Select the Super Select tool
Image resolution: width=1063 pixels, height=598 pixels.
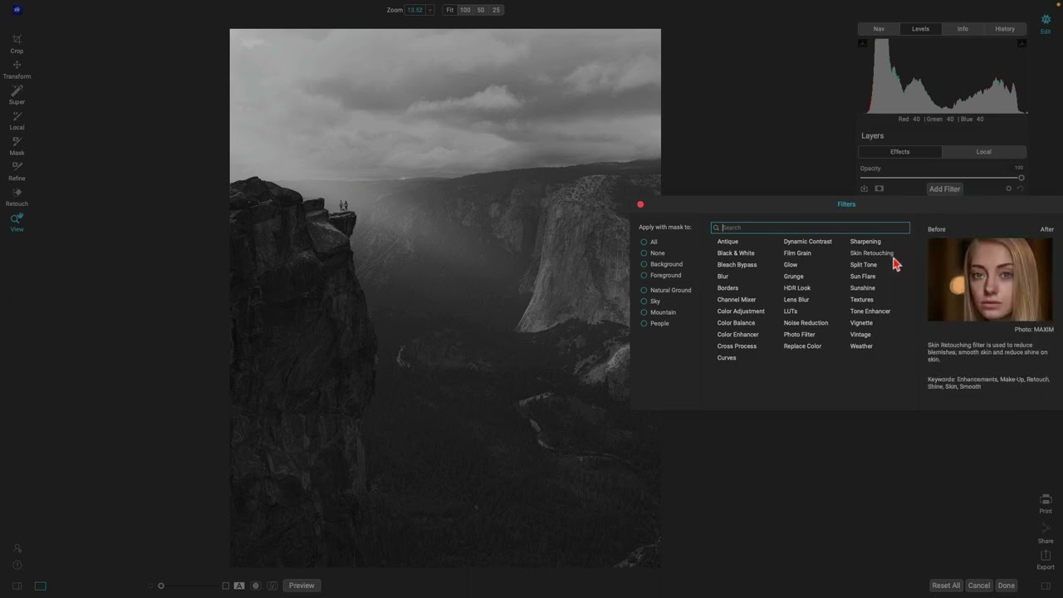(x=17, y=95)
